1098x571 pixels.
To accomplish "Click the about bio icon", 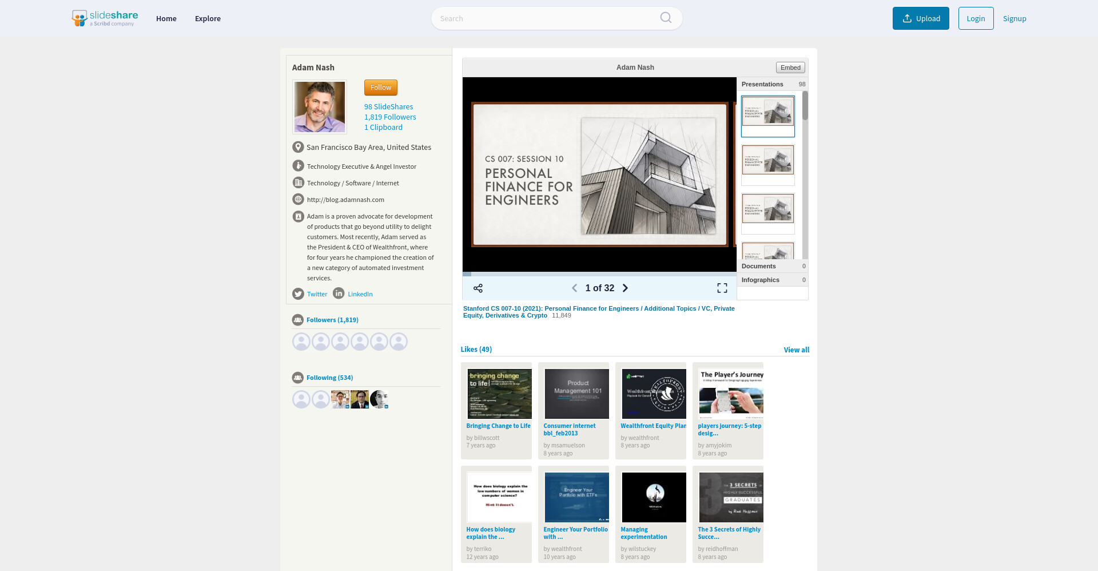I will (x=298, y=216).
